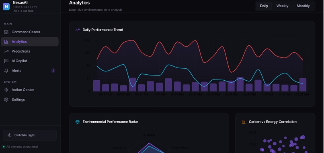324x153 pixels.
Task: Click 'All systems operational' status text
Action: click(23, 147)
